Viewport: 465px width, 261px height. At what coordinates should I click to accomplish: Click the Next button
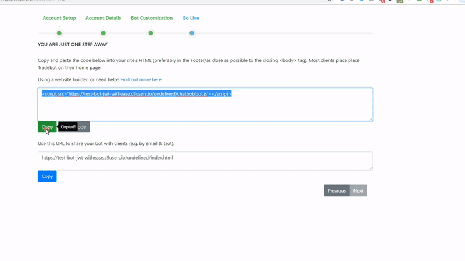(358, 191)
